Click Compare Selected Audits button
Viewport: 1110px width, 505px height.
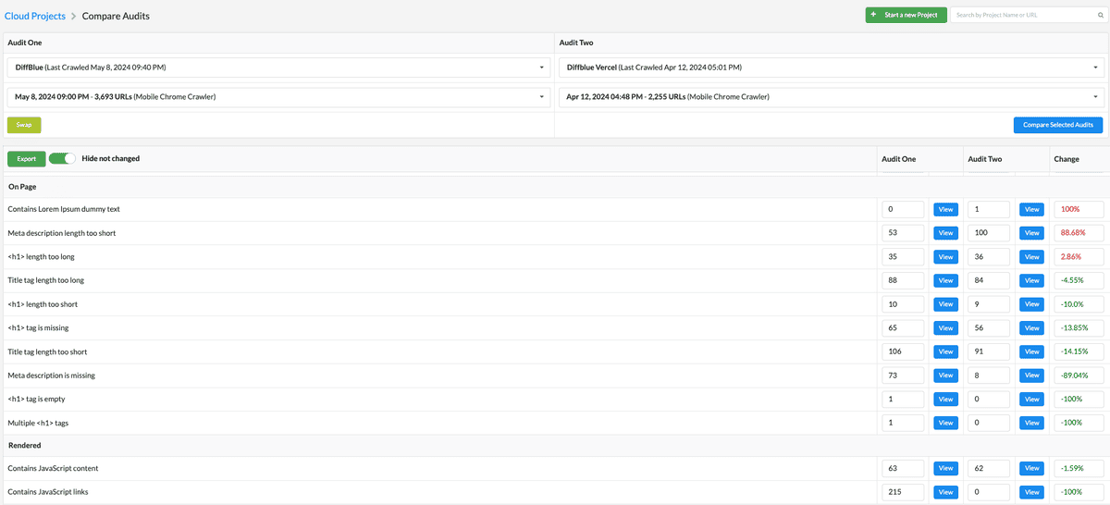pyautogui.click(x=1058, y=125)
